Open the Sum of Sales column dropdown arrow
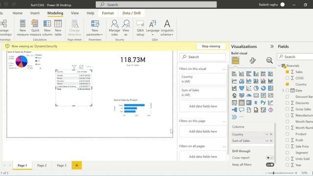This screenshot has width=313, height=176. (x=267, y=141)
